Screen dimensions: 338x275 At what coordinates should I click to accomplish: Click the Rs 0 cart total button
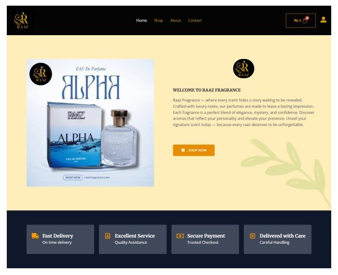pos(301,20)
